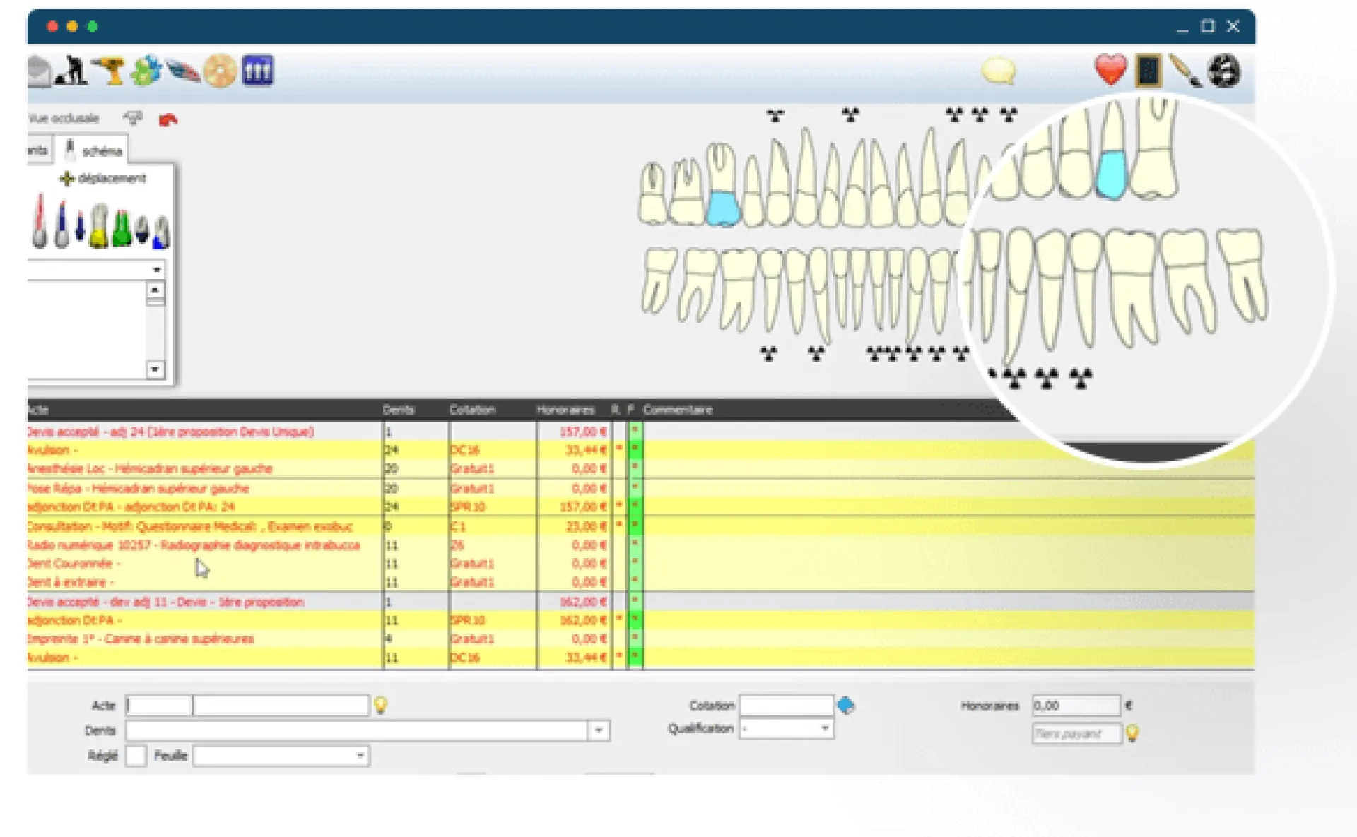
Task: Click the Honoraires input field
Action: pos(1075,705)
